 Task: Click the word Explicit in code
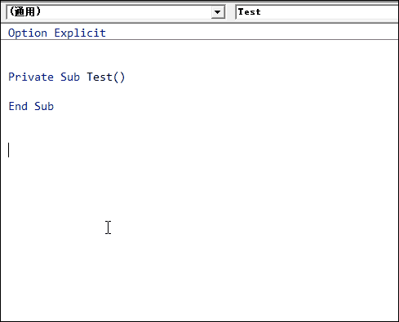pyautogui.click(x=80, y=33)
